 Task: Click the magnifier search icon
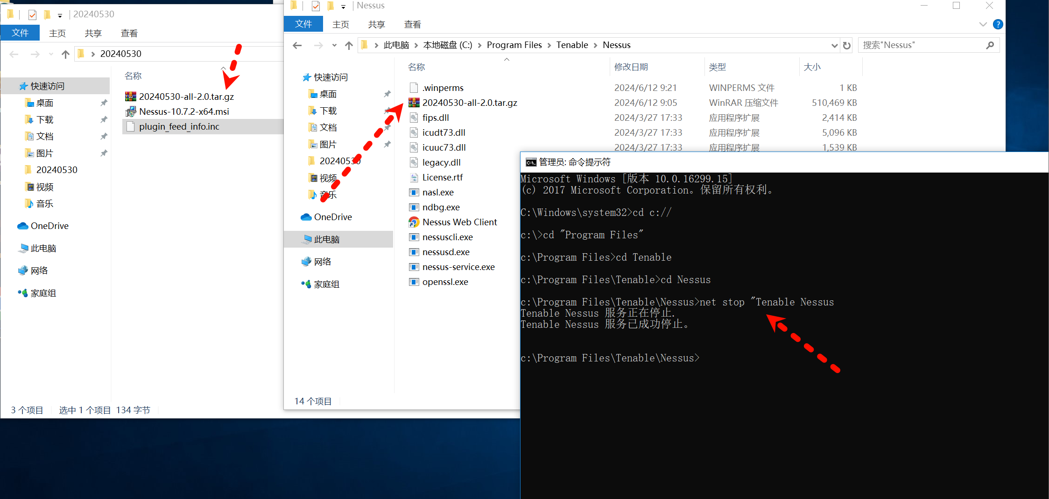tap(990, 45)
